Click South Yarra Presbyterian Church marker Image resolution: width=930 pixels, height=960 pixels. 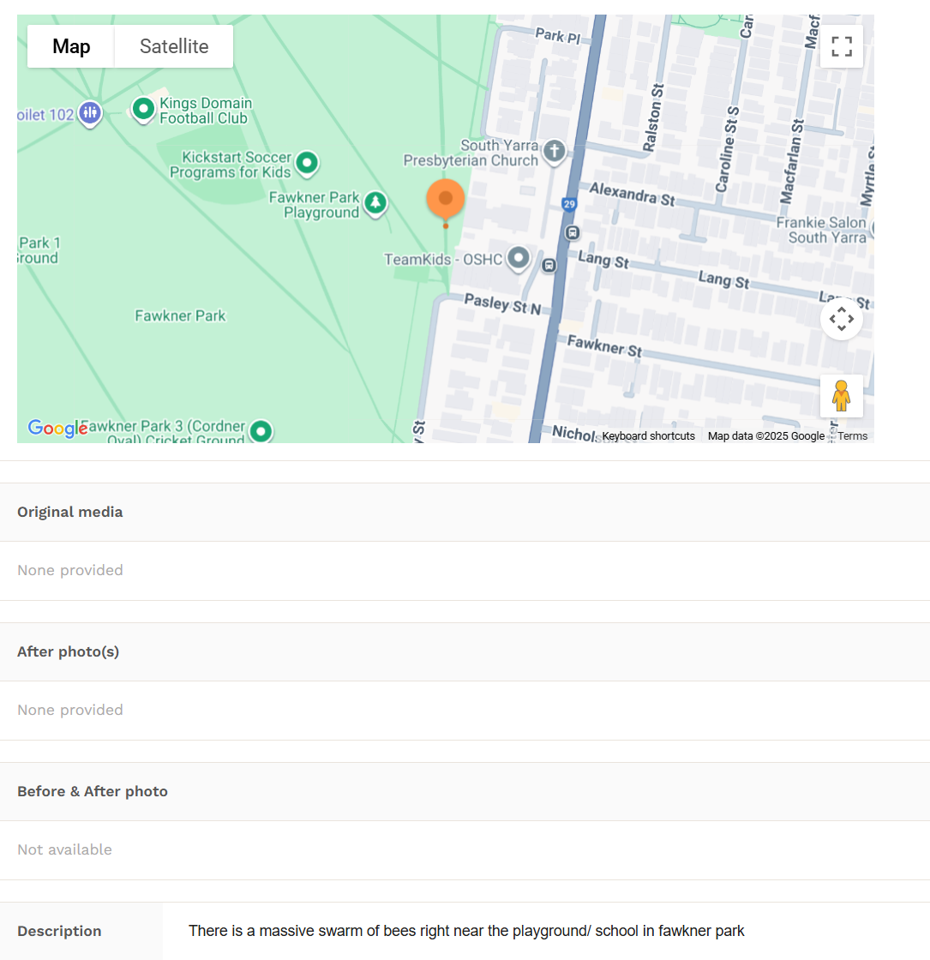554,152
